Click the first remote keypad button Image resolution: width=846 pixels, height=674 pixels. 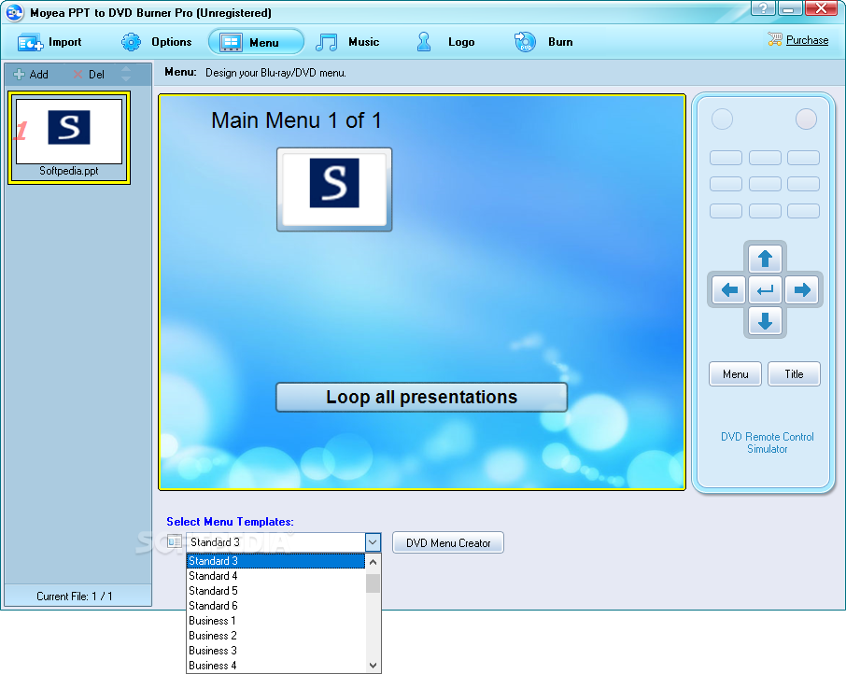726,158
